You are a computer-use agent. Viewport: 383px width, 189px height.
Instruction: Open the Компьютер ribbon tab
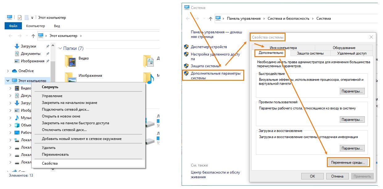pos(35,26)
